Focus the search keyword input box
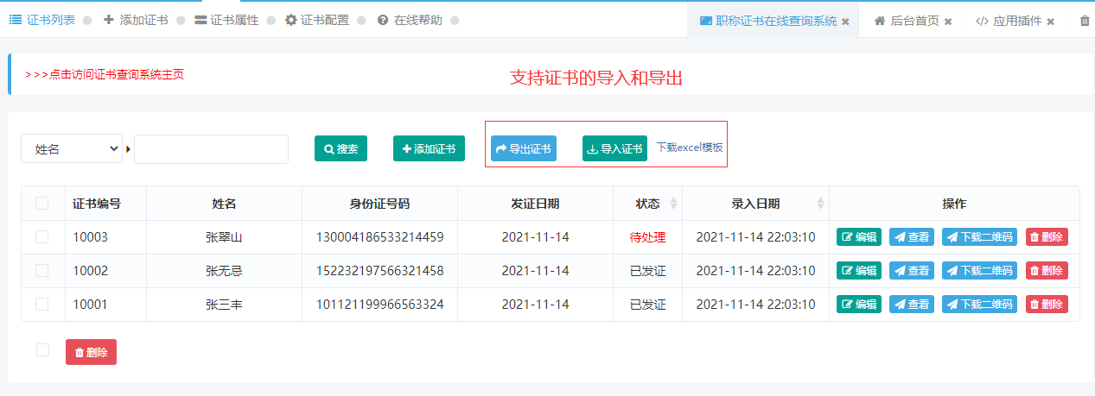Viewport: 1095px width, 396px height. click(211, 149)
